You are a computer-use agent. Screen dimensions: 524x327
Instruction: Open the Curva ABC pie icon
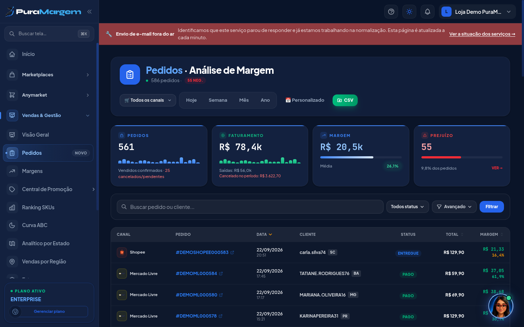click(x=12, y=225)
